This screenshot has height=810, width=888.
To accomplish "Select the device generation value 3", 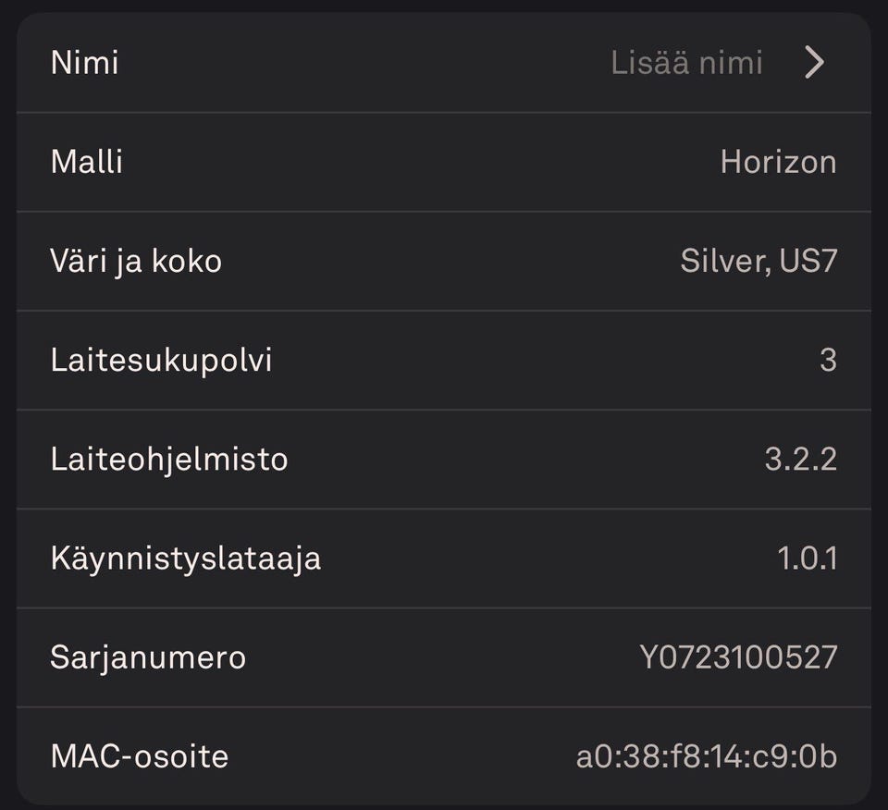I will (x=828, y=360).
